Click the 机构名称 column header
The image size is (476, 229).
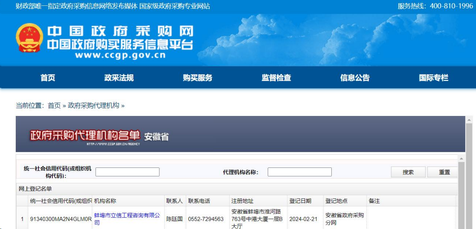(105, 201)
